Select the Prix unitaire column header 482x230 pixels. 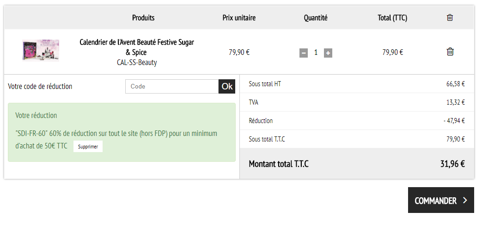pyautogui.click(x=239, y=18)
